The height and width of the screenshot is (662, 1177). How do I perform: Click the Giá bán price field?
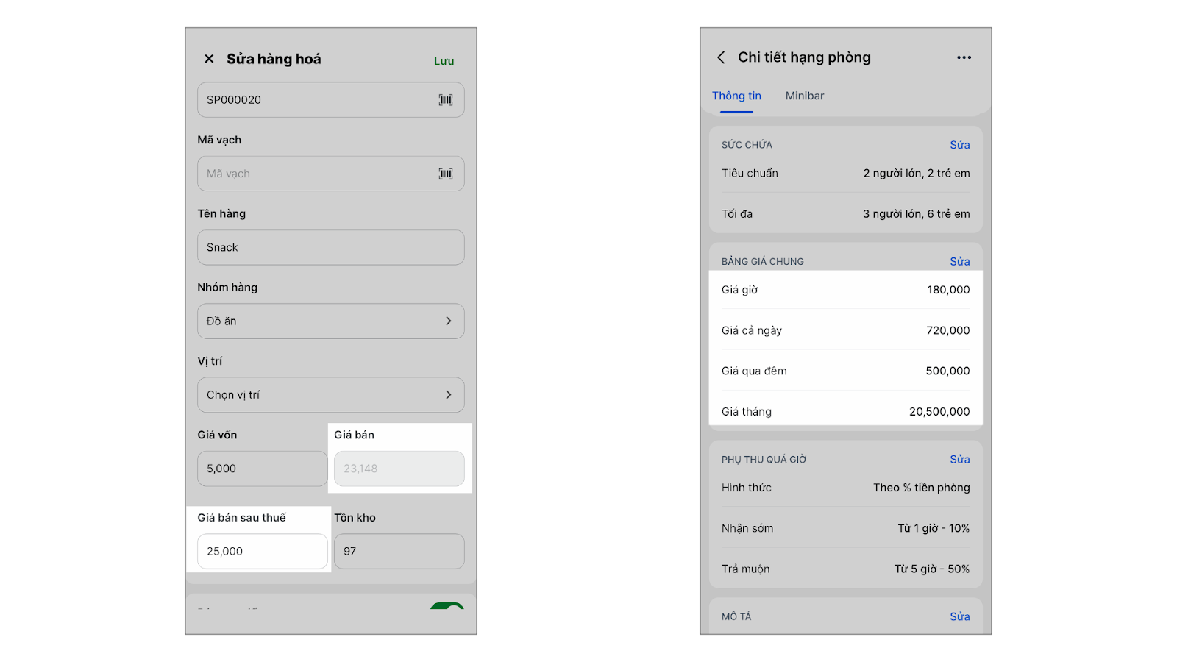coord(399,469)
